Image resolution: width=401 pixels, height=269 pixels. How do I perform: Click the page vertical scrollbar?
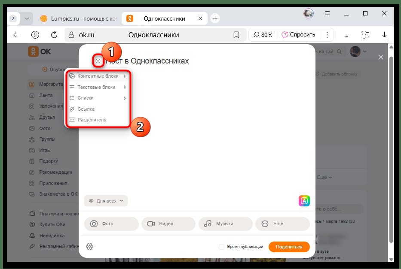pos(391,151)
